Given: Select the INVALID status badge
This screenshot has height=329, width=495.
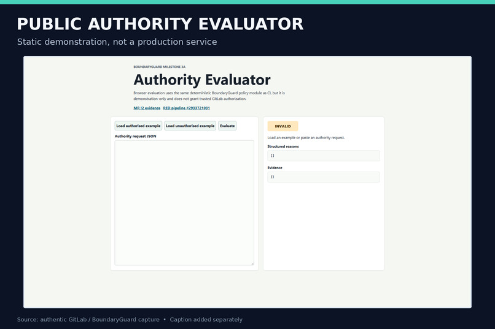Looking at the screenshot, I should pos(283,126).
